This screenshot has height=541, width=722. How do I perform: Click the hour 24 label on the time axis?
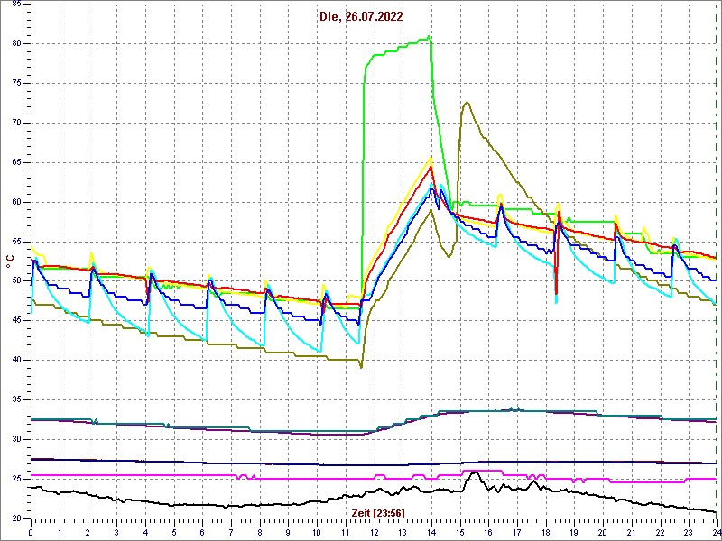[x=715, y=533]
